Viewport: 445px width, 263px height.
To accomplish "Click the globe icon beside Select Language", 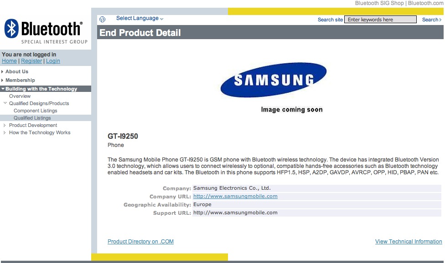I will (x=103, y=19).
